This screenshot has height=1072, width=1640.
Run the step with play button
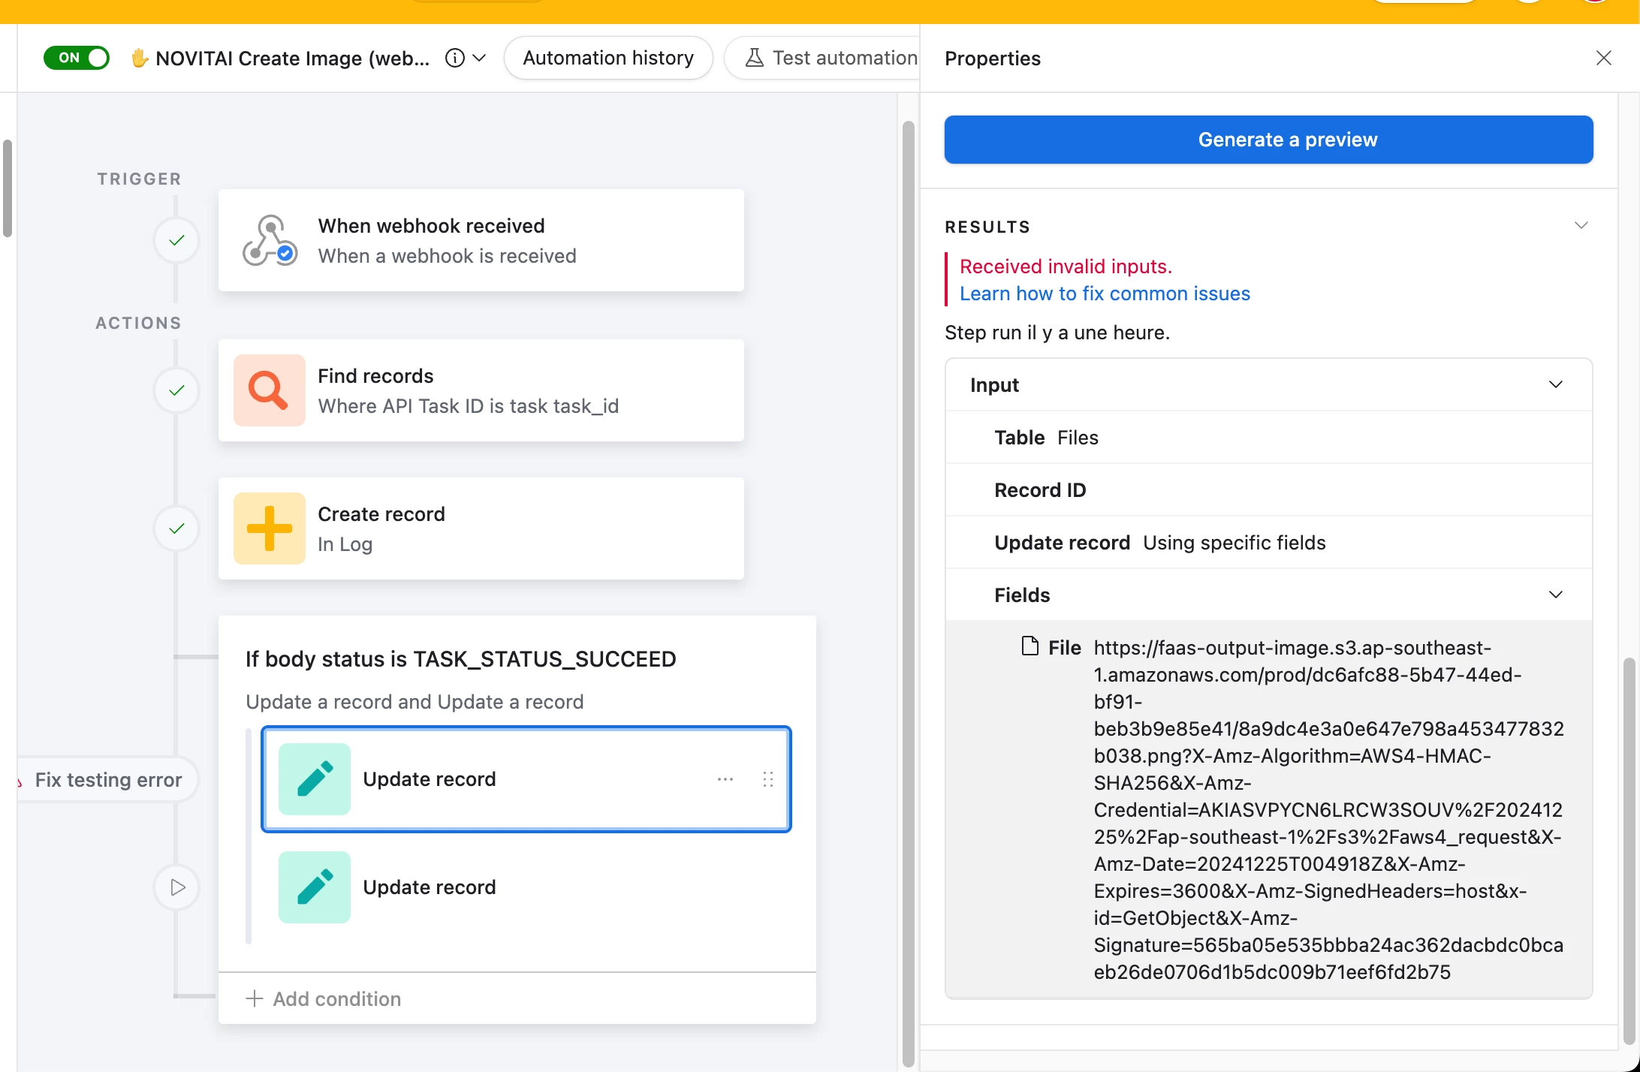tap(176, 887)
